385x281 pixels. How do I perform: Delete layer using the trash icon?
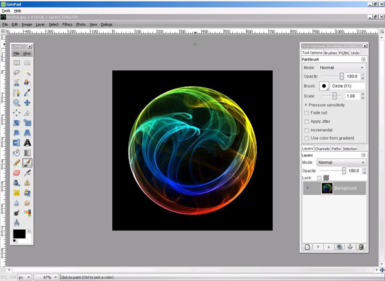point(361,246)
